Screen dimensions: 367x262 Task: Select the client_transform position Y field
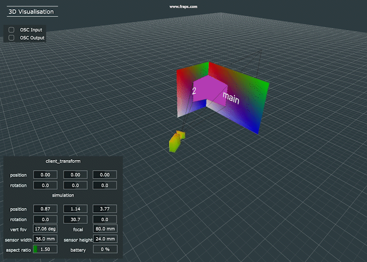75,175
